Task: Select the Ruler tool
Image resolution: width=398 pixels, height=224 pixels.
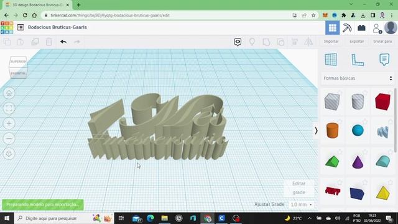Action: coord(358,60)
